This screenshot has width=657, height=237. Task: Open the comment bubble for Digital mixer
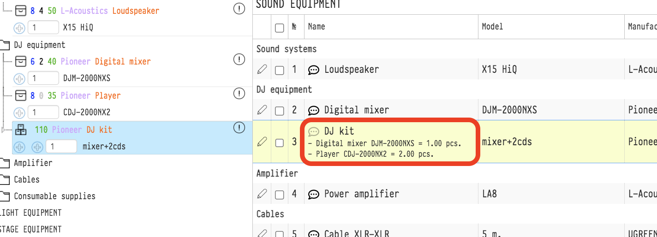pos(314,111)
